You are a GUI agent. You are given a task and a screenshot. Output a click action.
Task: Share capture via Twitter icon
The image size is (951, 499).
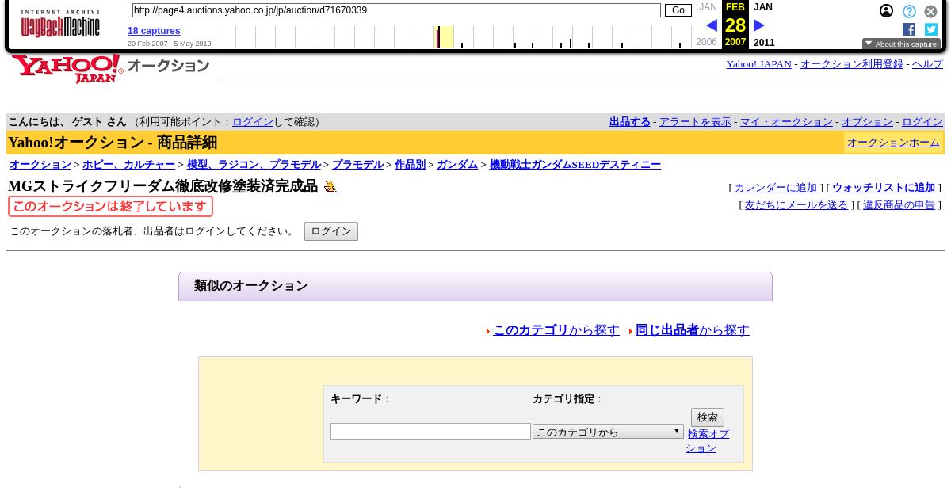[x=931, y=29]
